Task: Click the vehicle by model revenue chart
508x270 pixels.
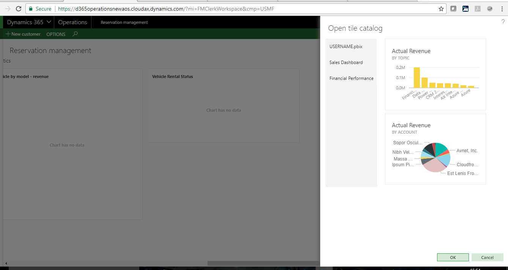Action: coord(72,144)
